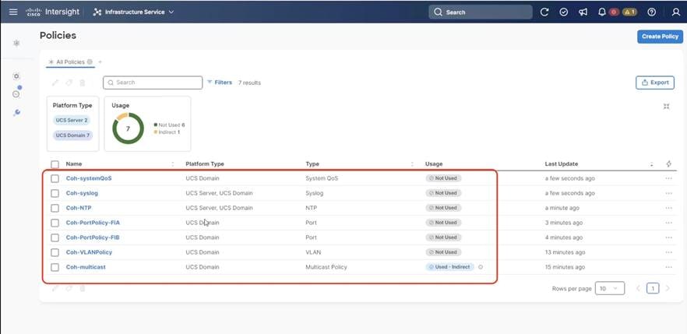Expand the Infrastructure Service dropdown
Screen dimensions: 687x334
coord(134,12)
